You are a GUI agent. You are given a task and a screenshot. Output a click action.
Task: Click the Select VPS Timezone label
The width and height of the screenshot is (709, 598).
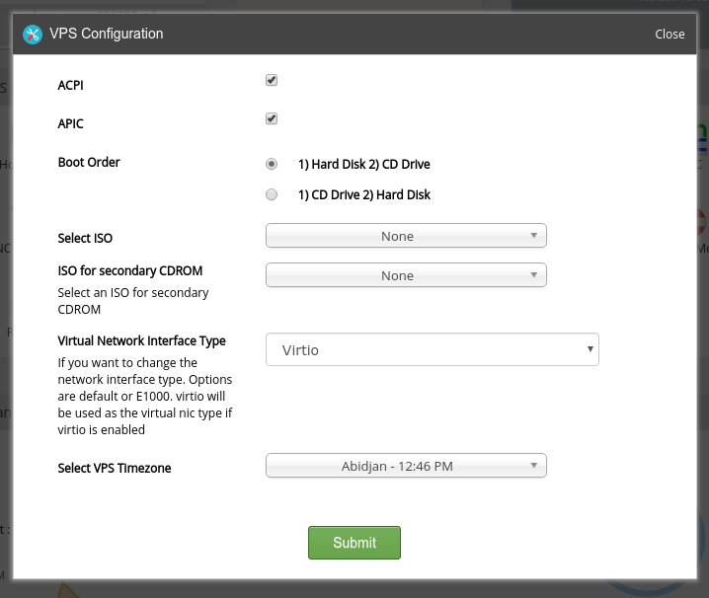tap(115, 469)
